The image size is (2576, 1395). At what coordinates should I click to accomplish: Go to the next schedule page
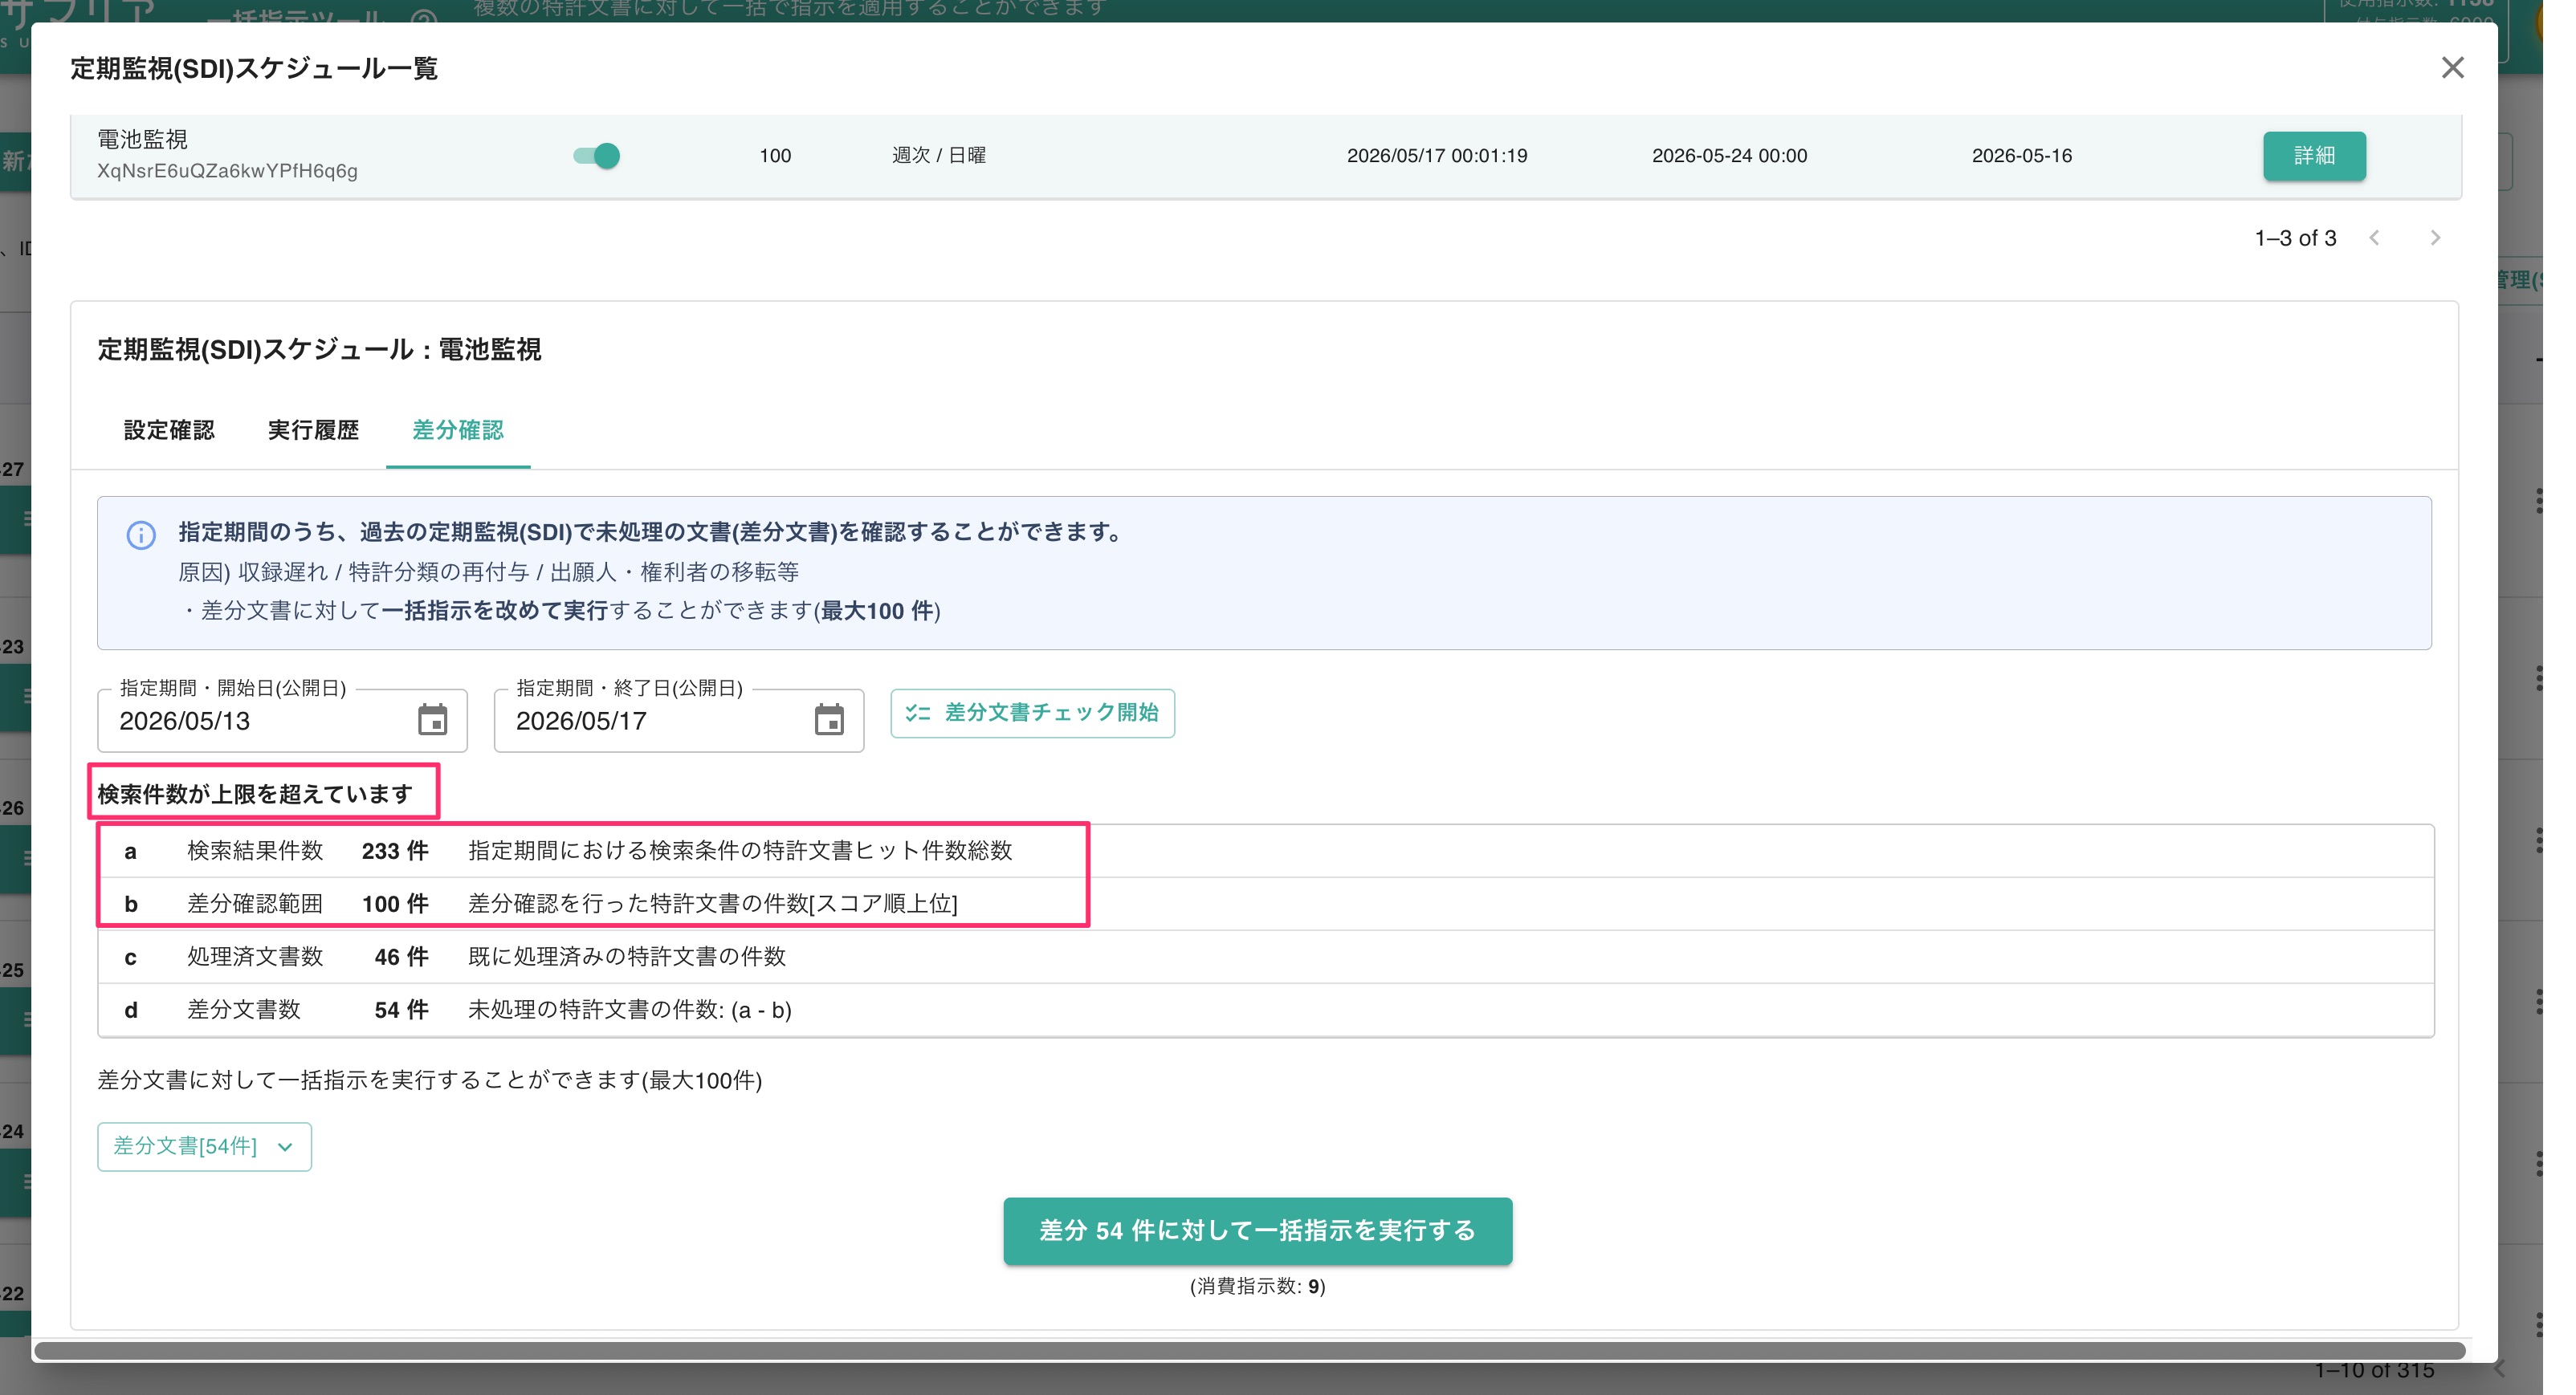click(x=2435, y=238)
